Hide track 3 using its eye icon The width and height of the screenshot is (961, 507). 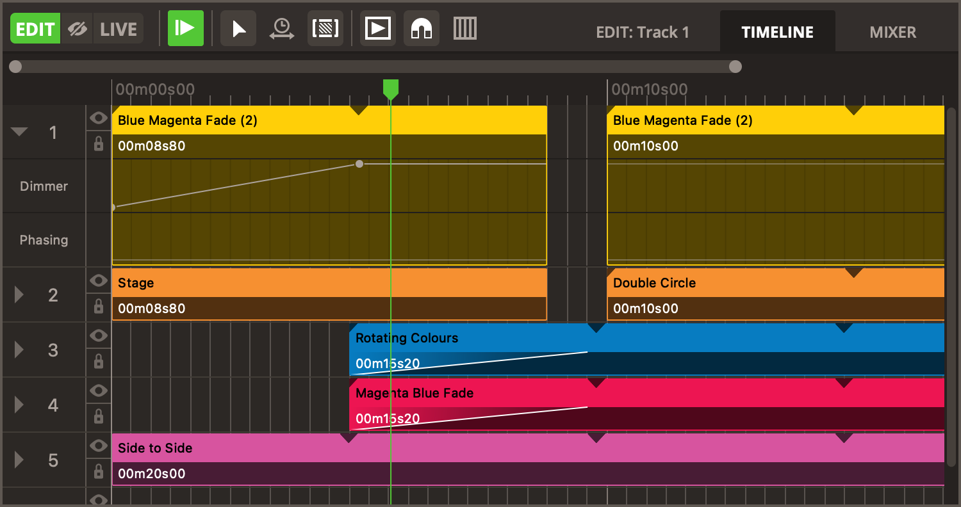(99, 335)
